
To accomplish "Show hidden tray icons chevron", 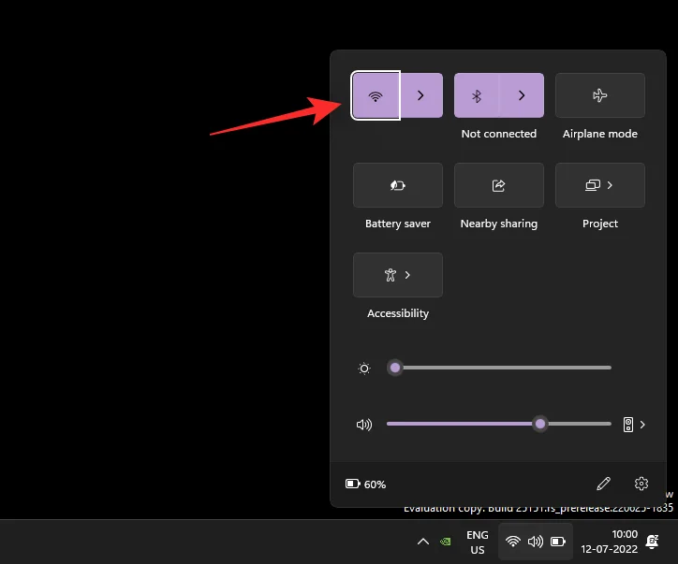I will click(423, 542).
